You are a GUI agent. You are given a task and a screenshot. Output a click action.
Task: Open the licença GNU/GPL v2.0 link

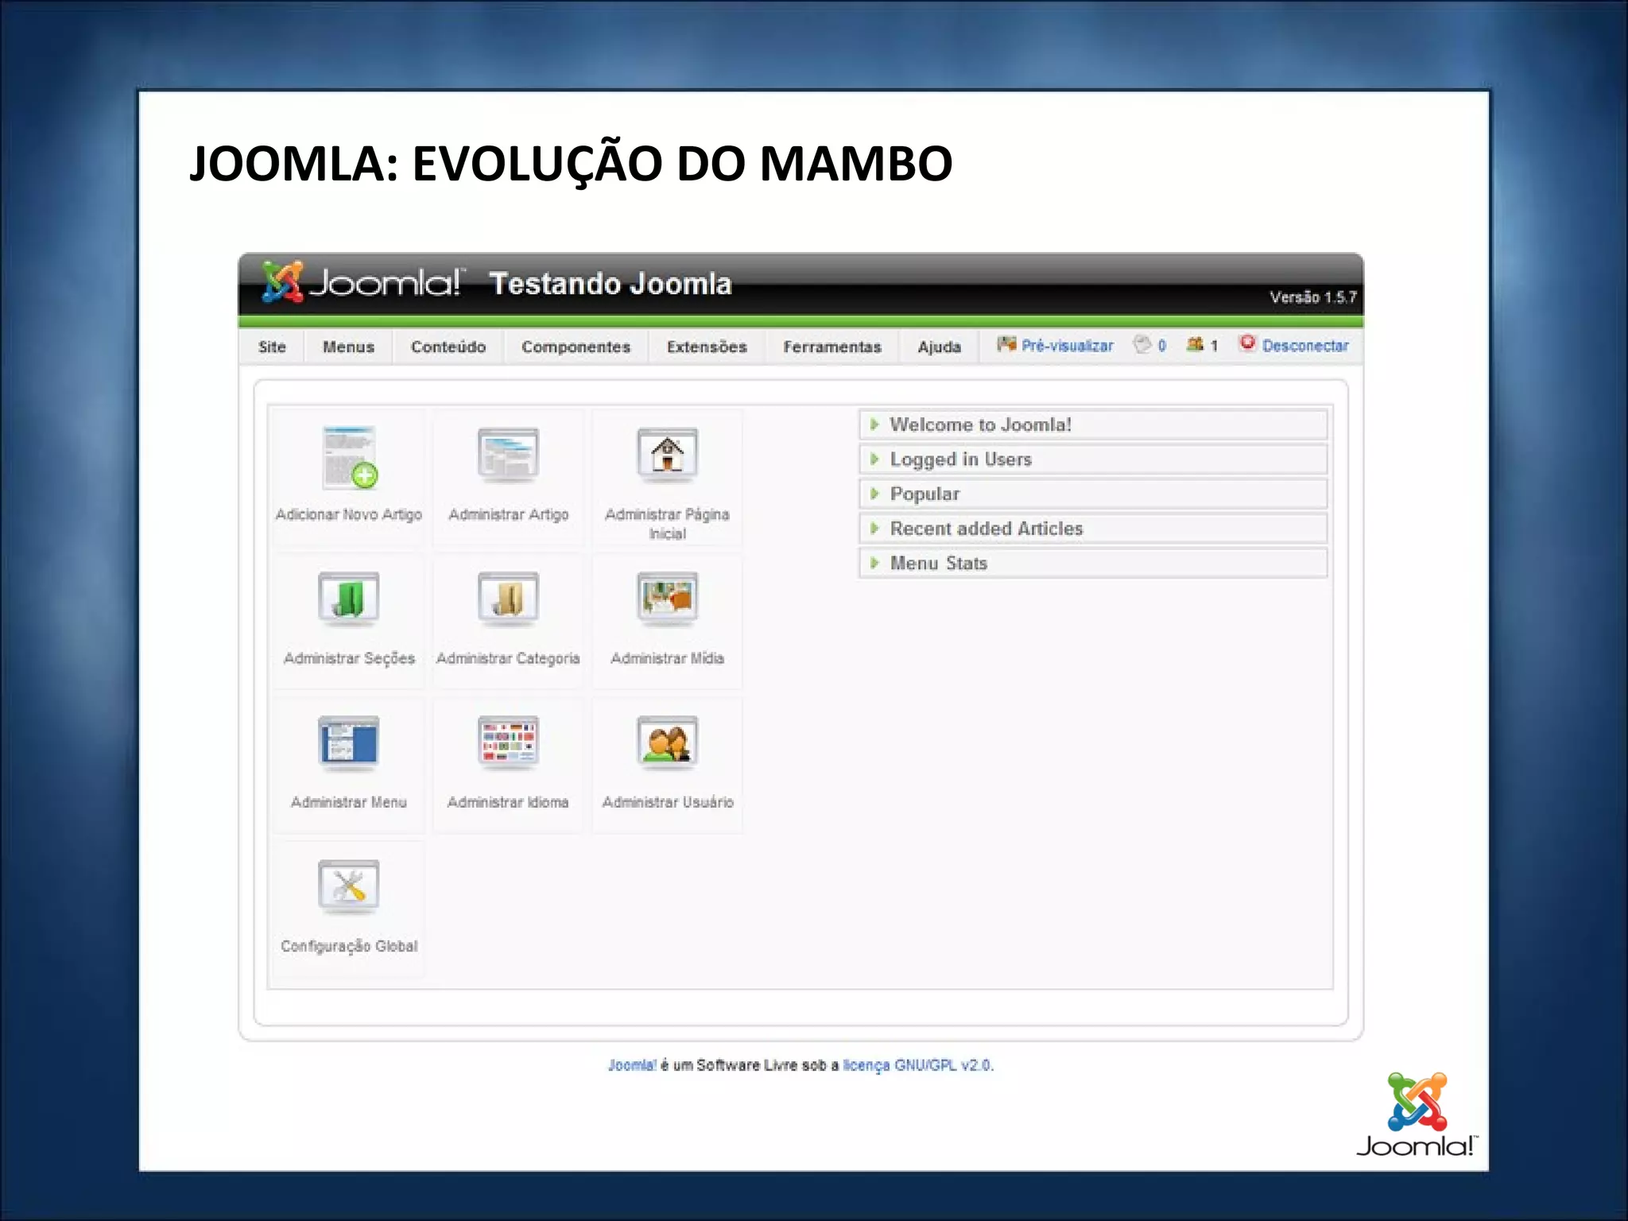click(918, 1065)
